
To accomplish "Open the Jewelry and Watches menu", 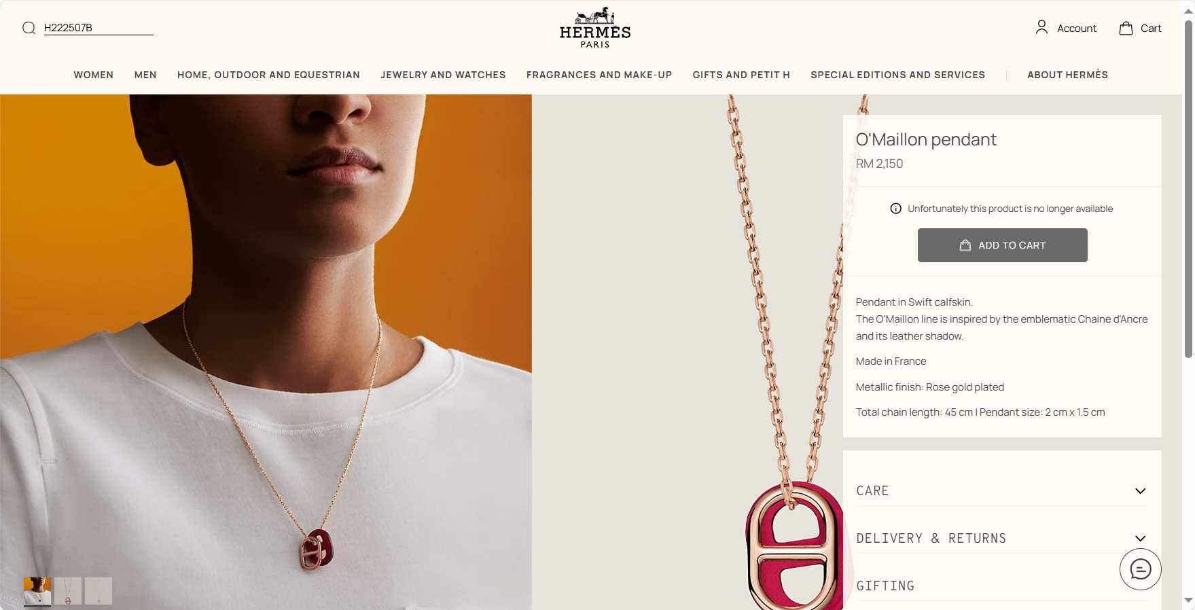I will point(443,75).
